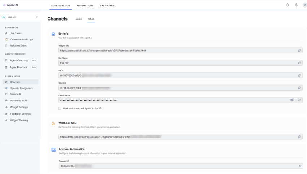Viewport: 307px width, 174px height.
Task: Navigate to Agent Coaching
Action: pos(19,60)
